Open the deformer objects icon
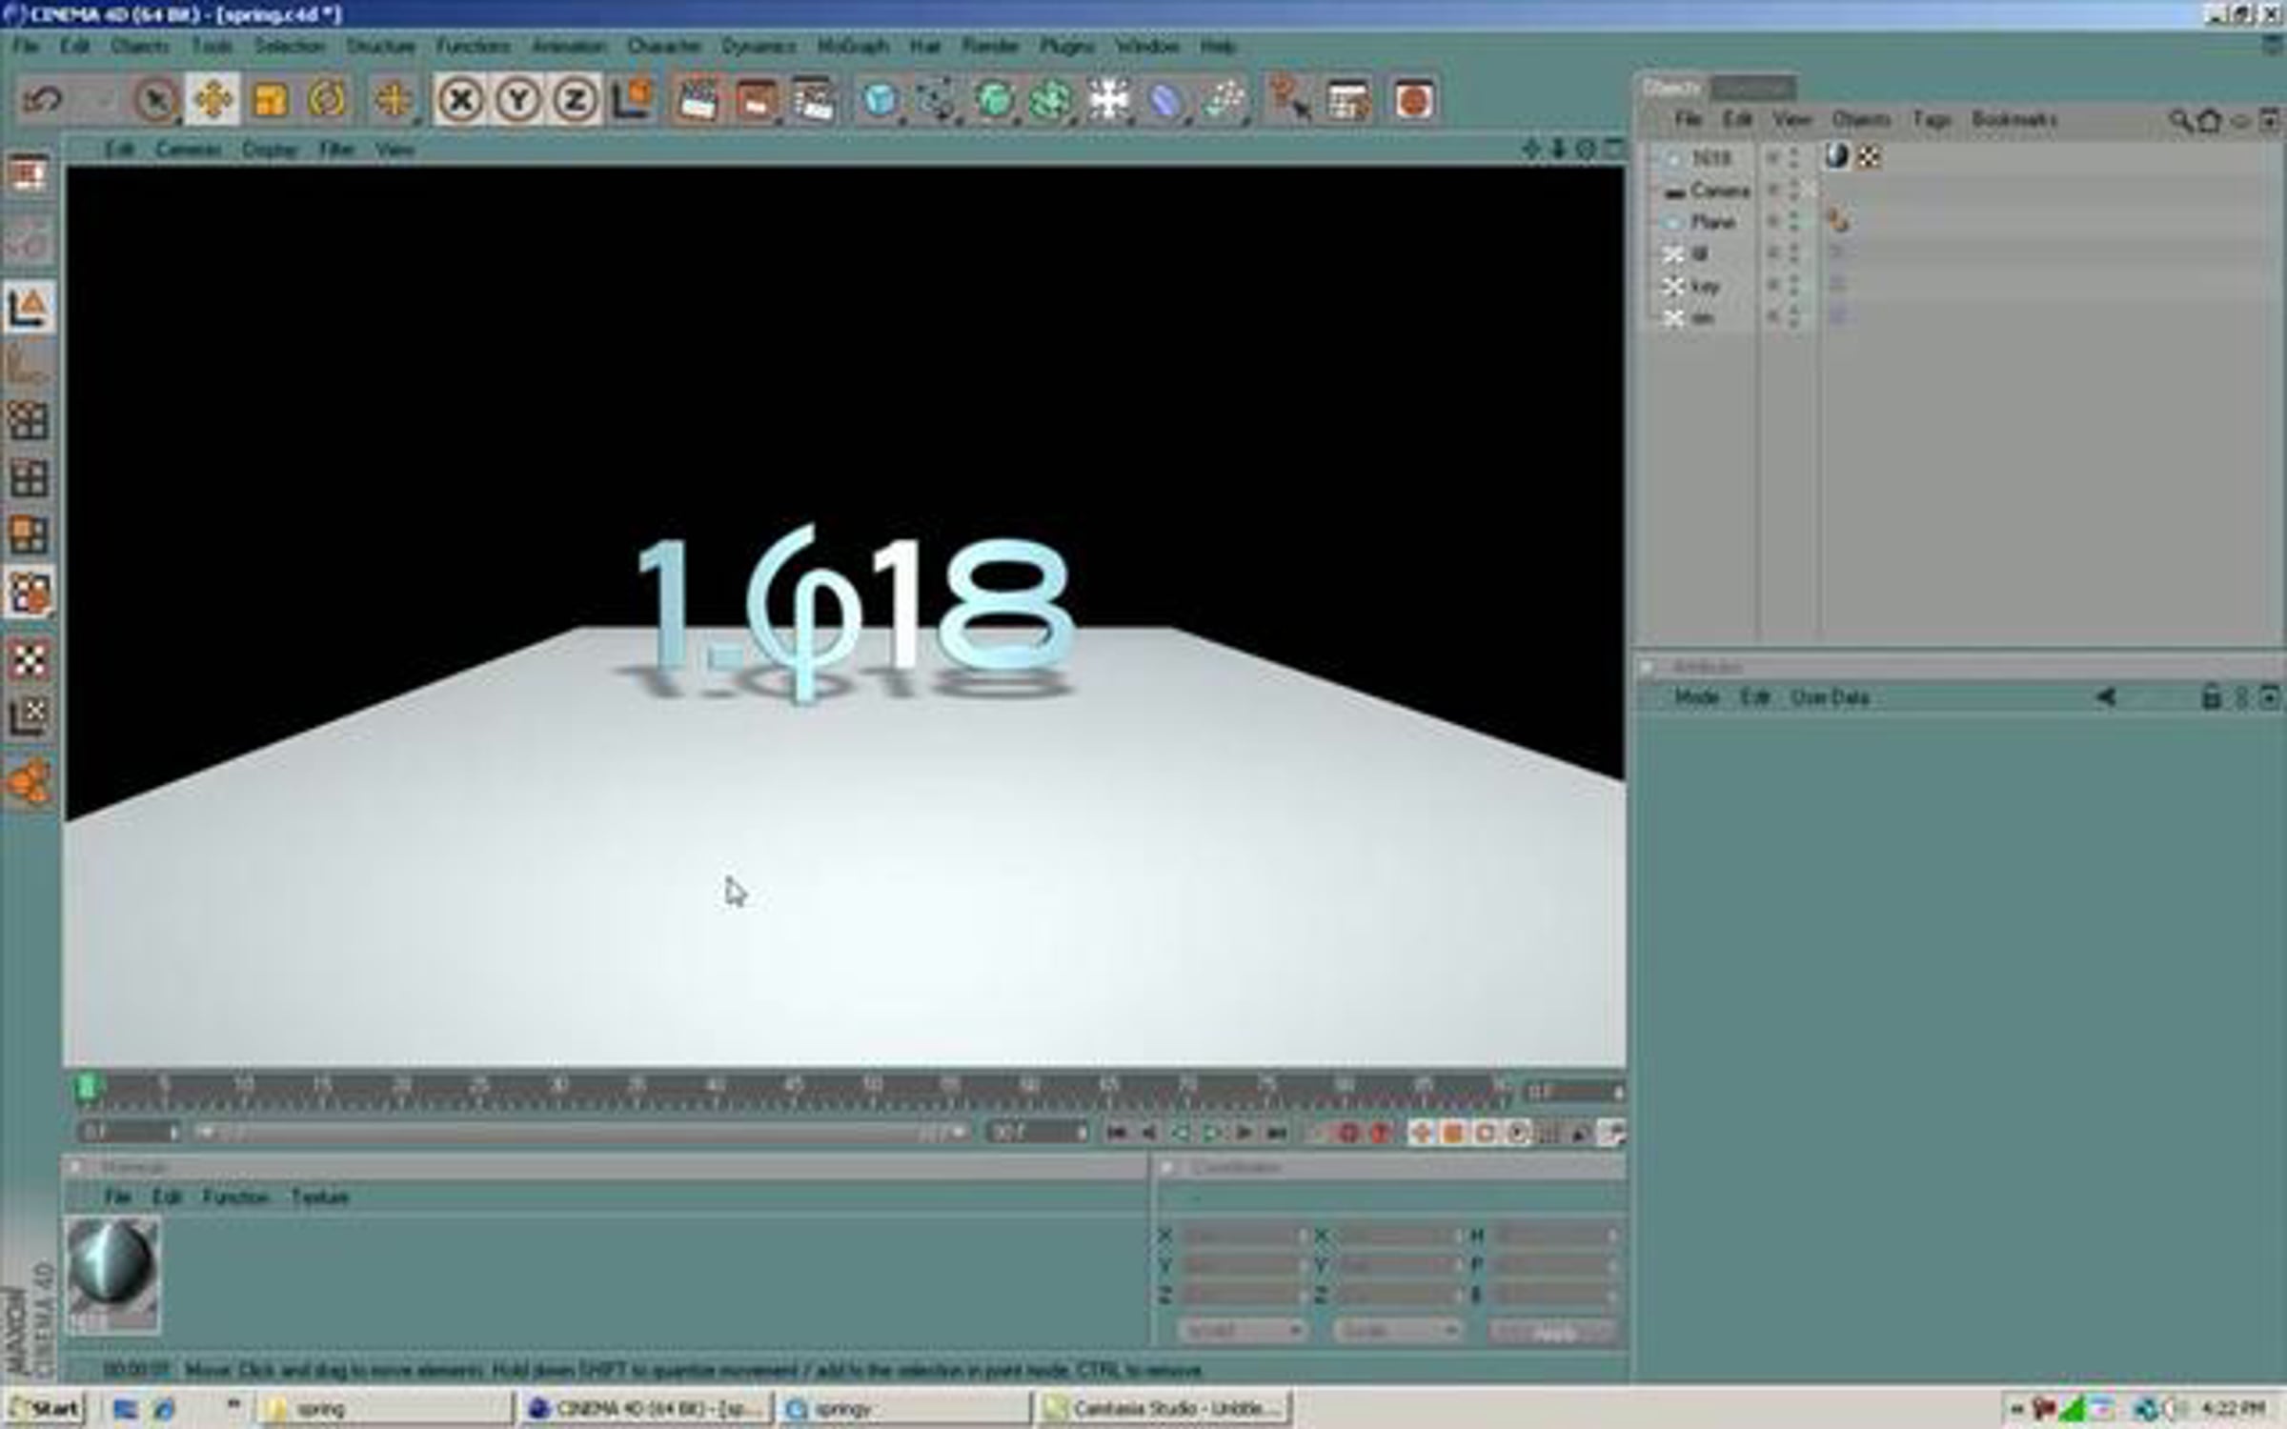 (x=1165, y=99)
